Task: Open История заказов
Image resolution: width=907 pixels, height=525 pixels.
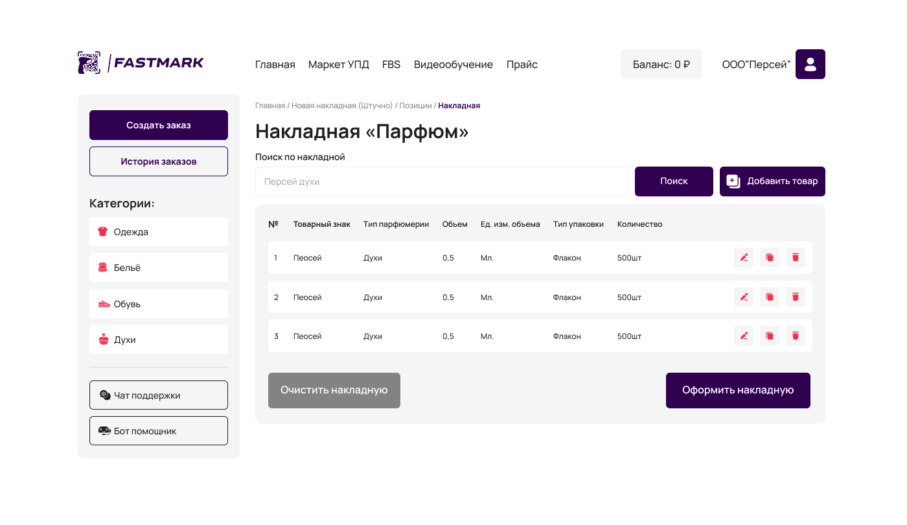Action: (x=159, y=161)
